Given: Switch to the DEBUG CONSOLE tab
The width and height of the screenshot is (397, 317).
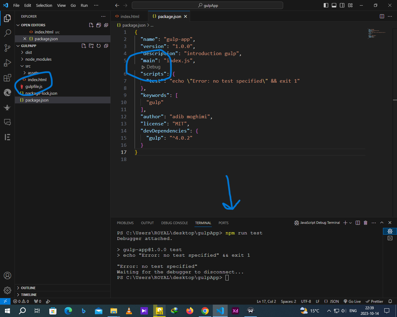Looking at the screenshot, I should point(174,223).
